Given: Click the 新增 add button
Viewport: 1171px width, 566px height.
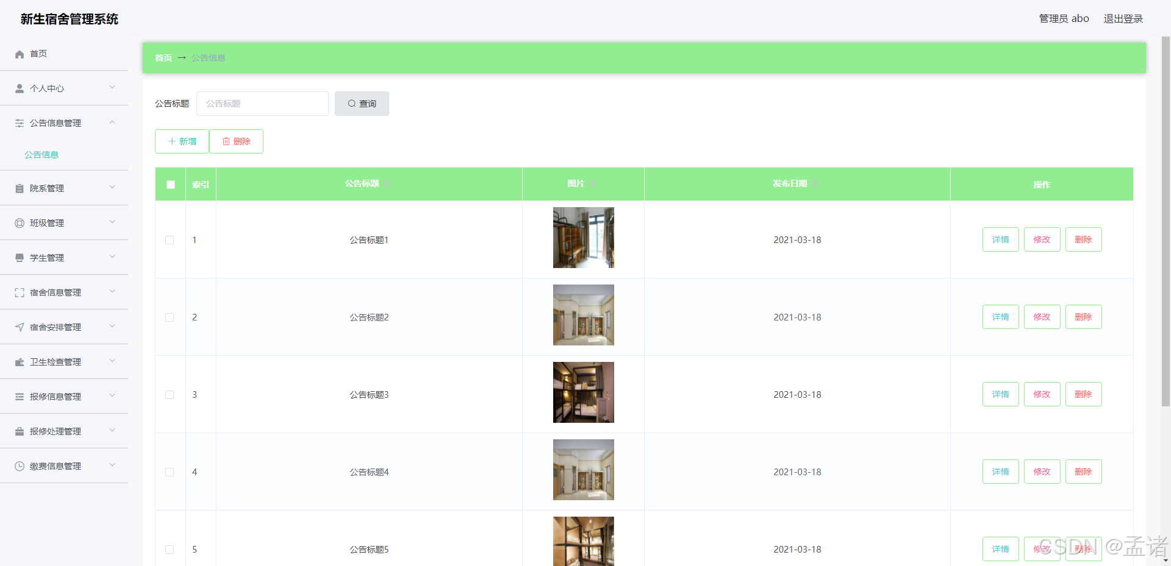Looking at the screenshot, I should coord(182,141).
